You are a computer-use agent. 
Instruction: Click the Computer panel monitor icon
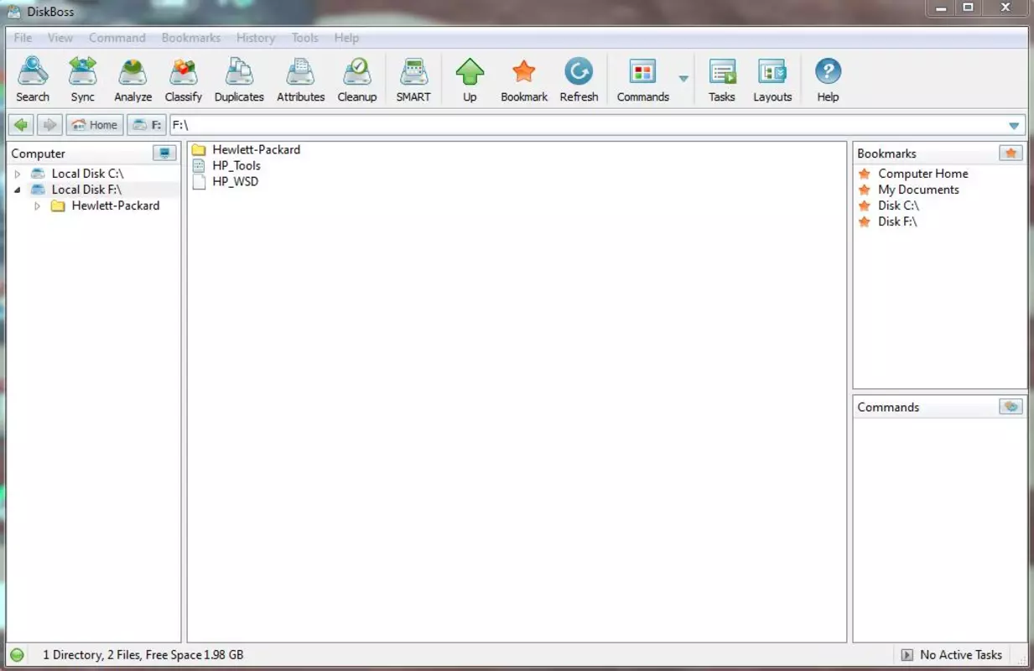tap(164, 153)
